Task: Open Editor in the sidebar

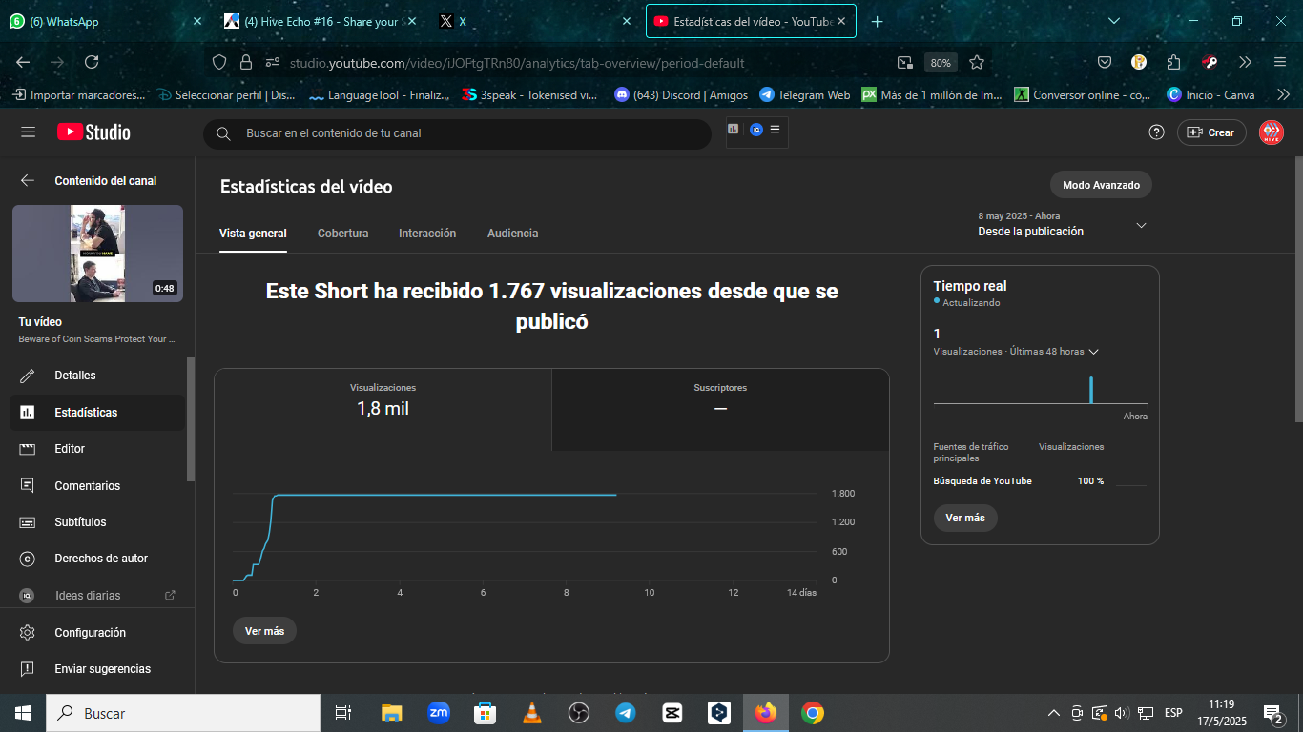Action: coord(98,449)
